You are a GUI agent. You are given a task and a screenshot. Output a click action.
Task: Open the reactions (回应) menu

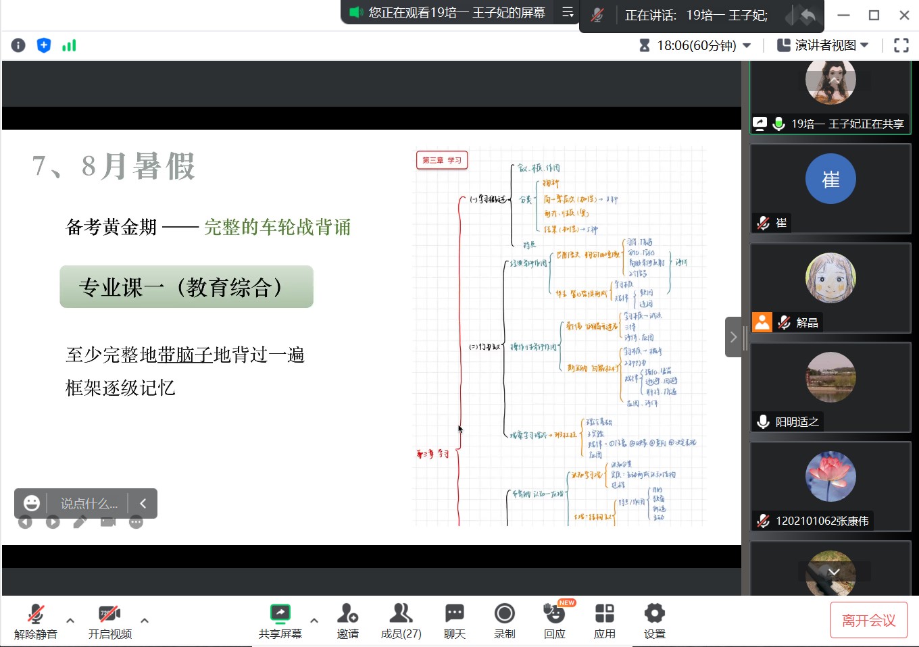coord(554,621)
